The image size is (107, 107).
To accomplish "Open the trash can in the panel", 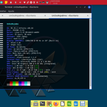I will 47,2.
